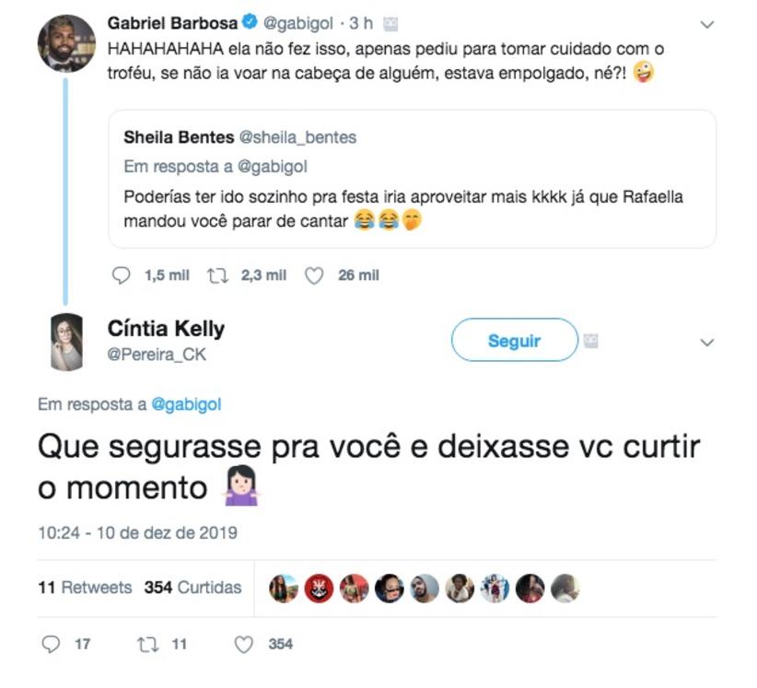Image resolution: width=757 pixels, height=688 pixels.
Task: Click verified badge next to Gabriel Barbosa
Action: 253,22
